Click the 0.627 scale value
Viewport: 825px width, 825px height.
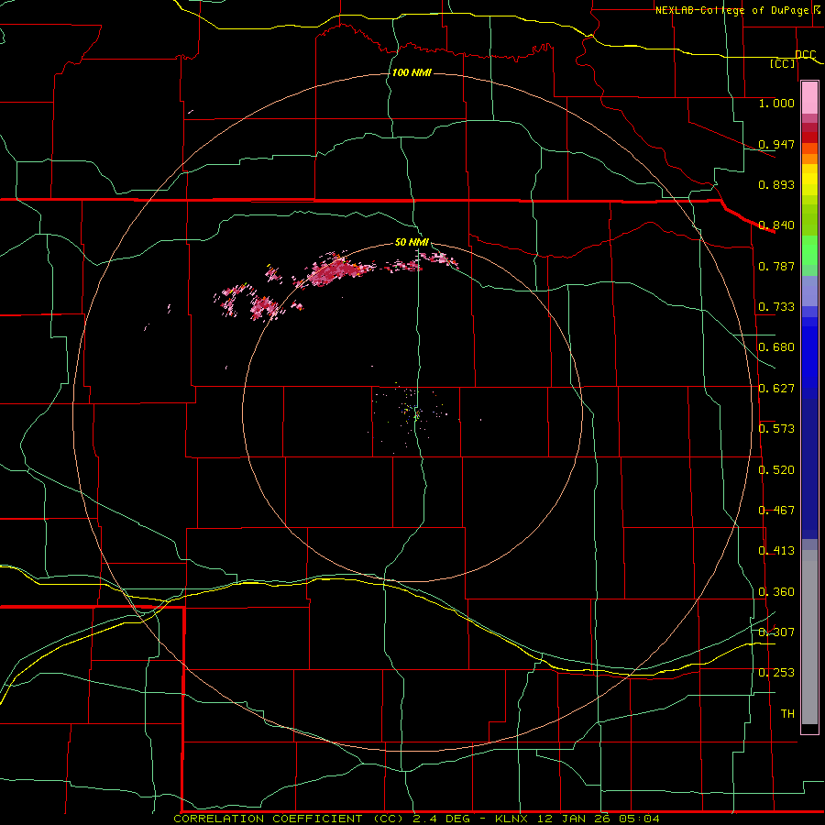776,389
